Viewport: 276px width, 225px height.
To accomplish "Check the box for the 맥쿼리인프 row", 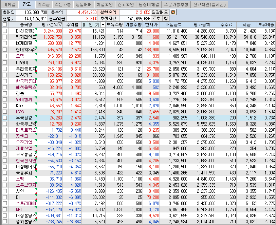I will tap(5, 37).
